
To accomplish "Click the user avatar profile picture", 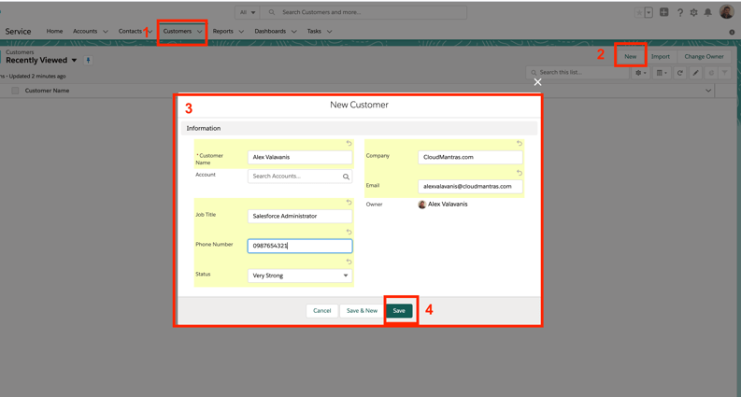I will pyautogui.click(x=726, y=12).
